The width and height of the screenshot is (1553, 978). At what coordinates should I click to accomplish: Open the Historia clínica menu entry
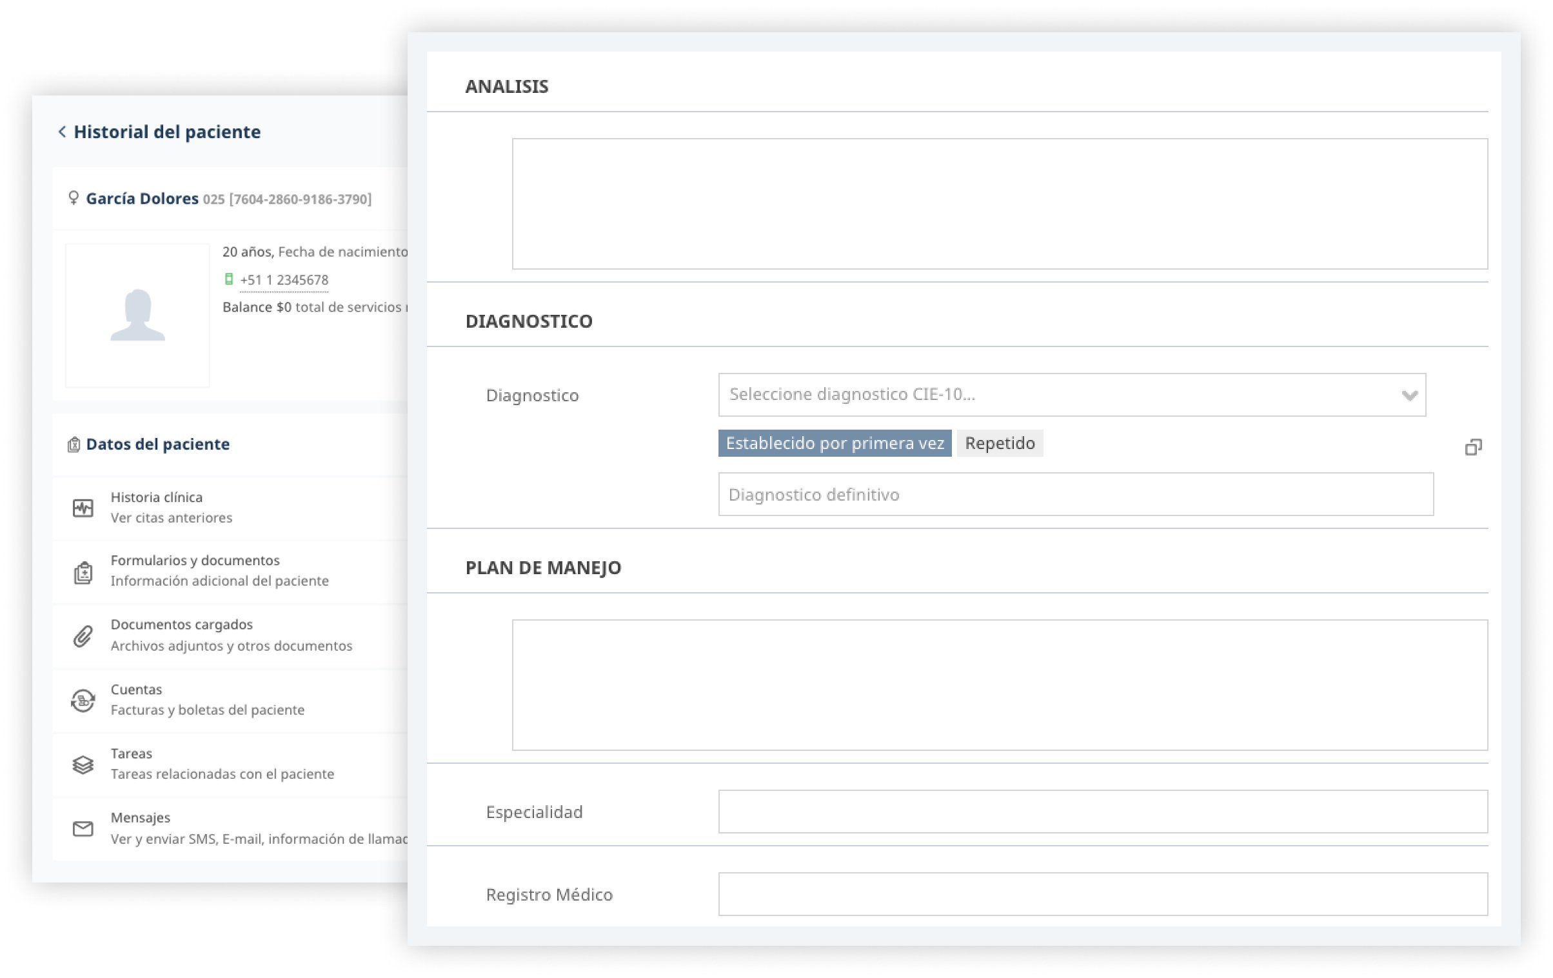point(157,497)
